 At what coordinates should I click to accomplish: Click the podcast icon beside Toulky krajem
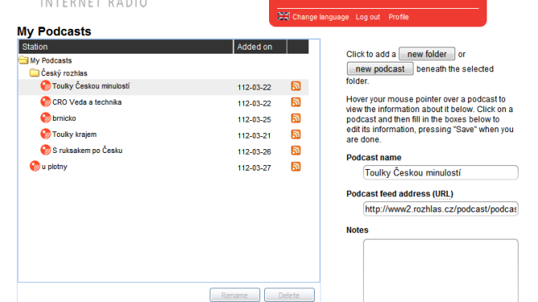pyautogui.click(x=45, y=134)
